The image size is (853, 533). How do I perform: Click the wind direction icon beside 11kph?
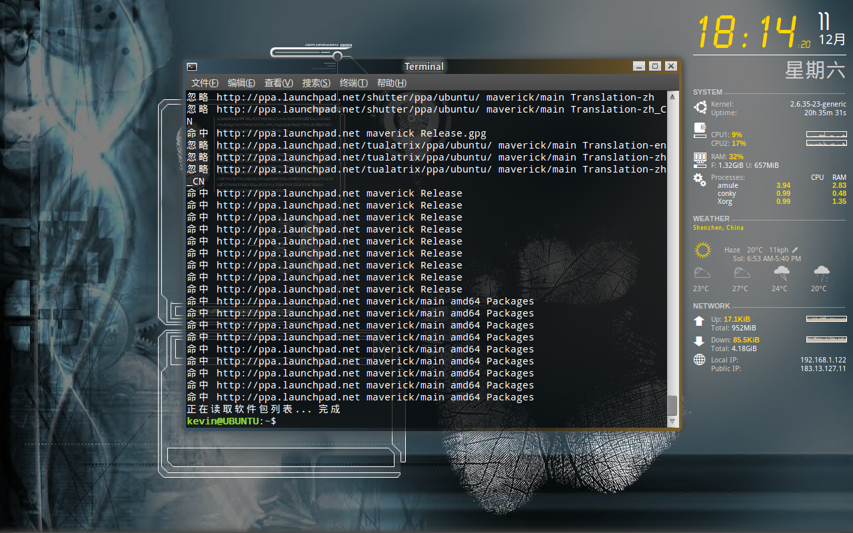795,250
